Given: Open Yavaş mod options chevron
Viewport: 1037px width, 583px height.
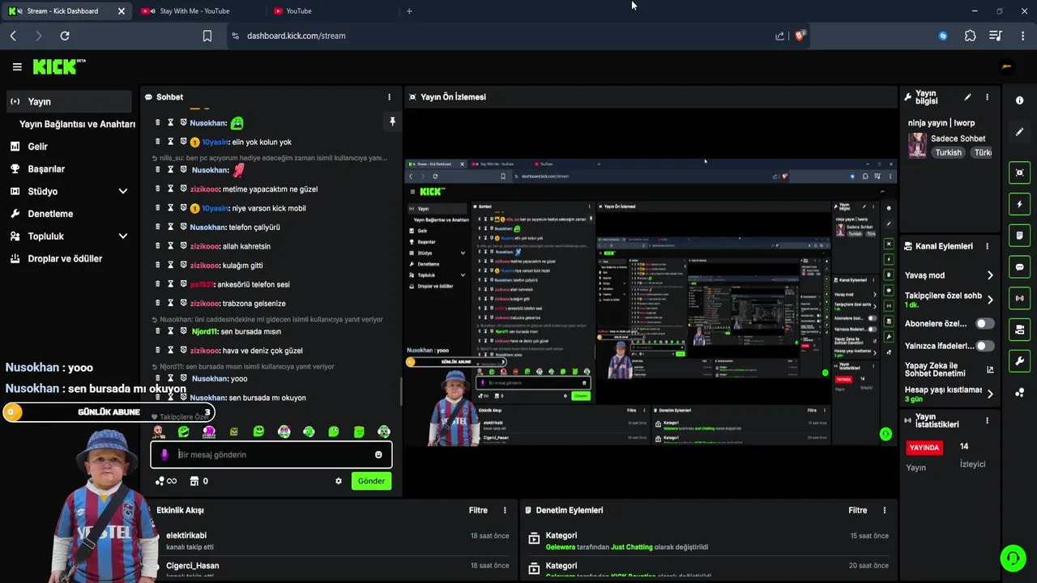Looking at the screenshot, I should click(x=990, y=275).
